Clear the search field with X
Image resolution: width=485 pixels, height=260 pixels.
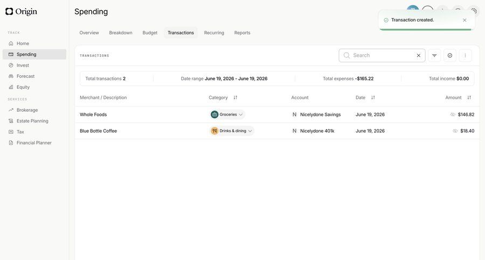[419, 55]
